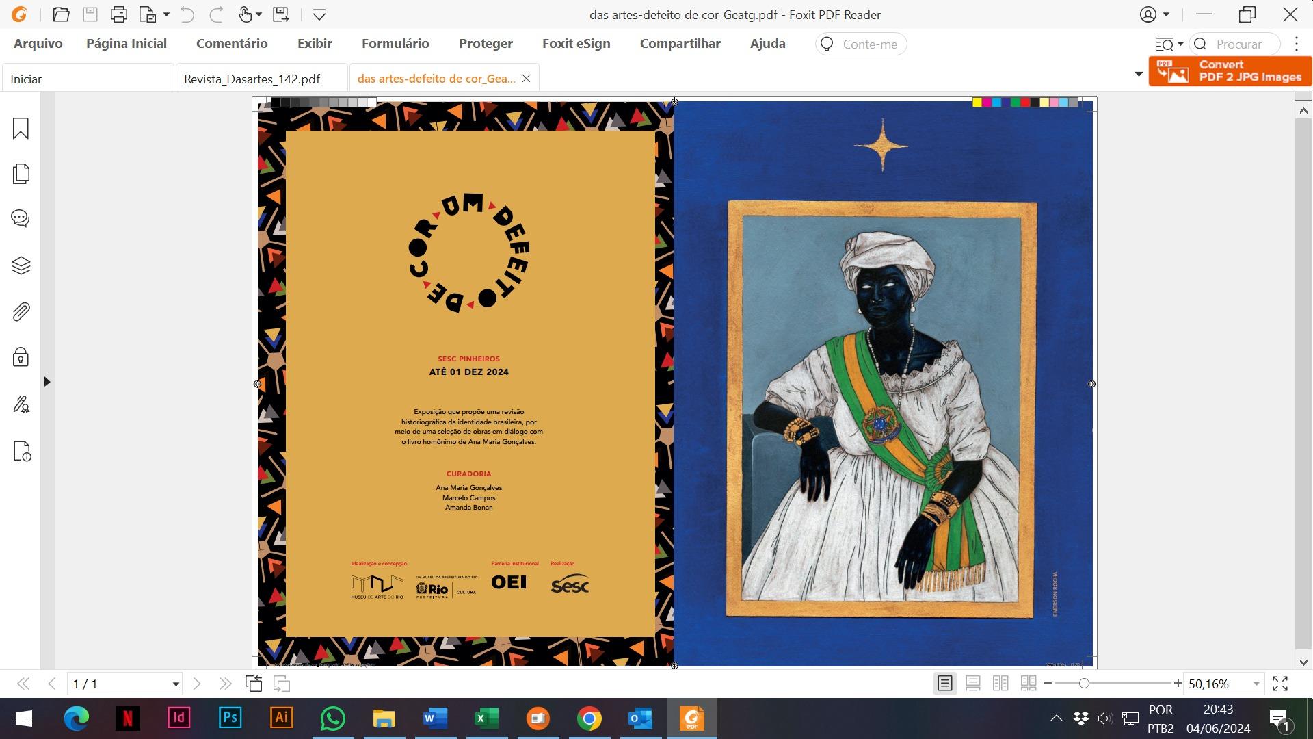Click Convert PDF 2 JPG Images button

coord(1230,71)
